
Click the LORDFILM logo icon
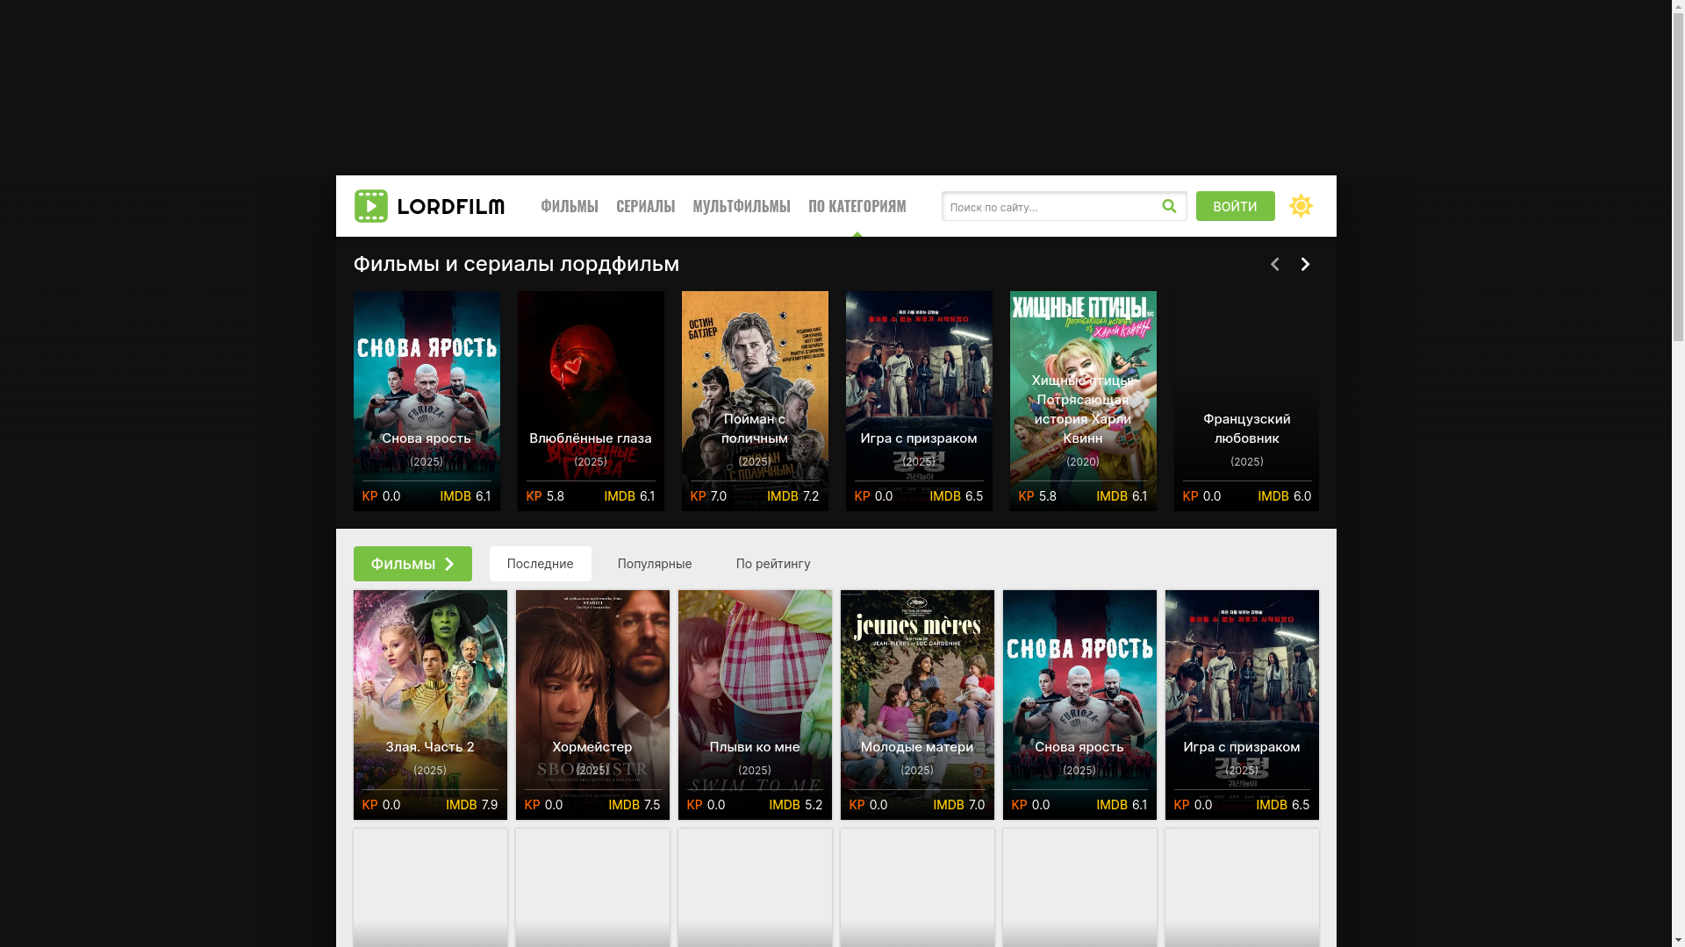[x=370, y=206]
